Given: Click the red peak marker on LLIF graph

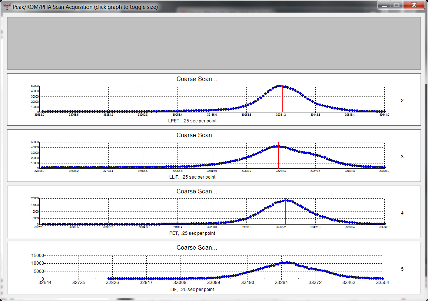Looking at the screenshot, I should [279, 156].
